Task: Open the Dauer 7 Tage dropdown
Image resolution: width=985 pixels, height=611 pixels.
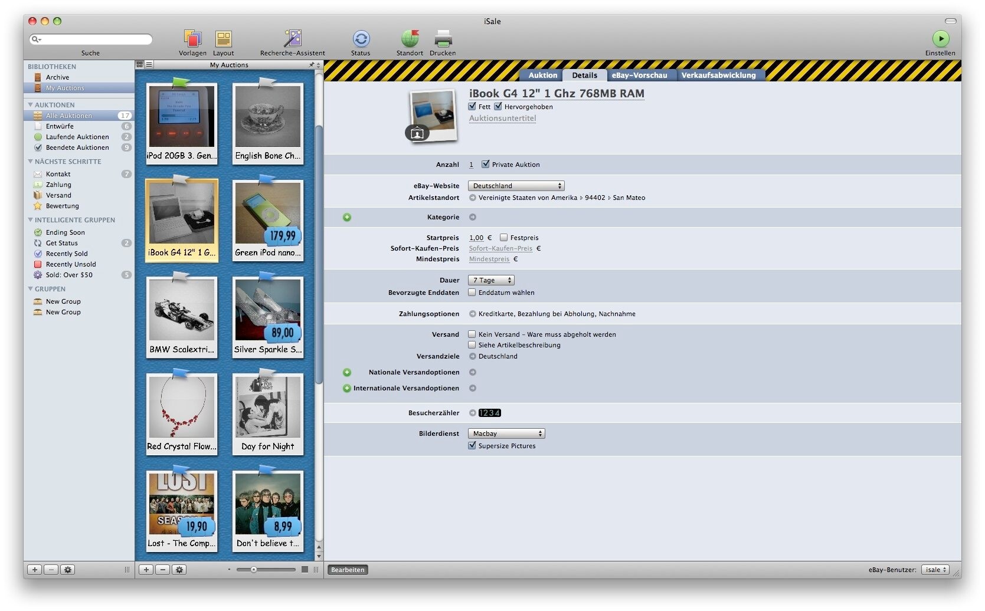Action: point(492,280)
